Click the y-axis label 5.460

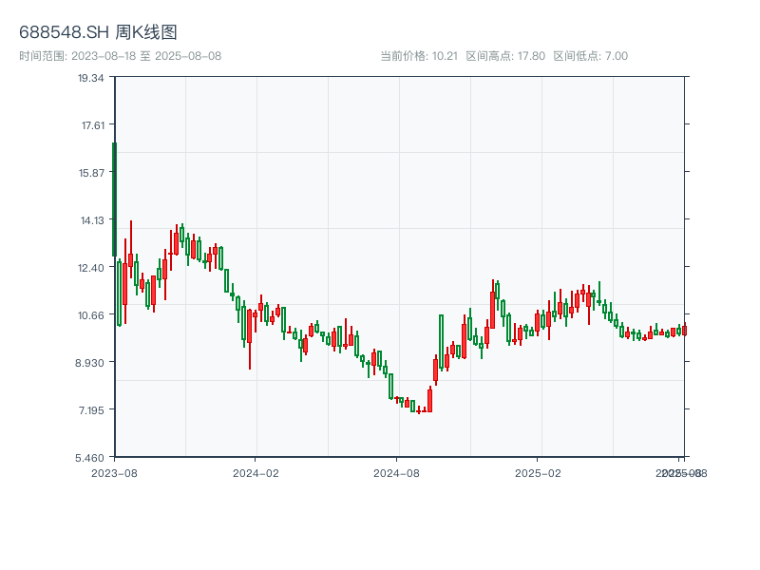[x=89, y=458]
